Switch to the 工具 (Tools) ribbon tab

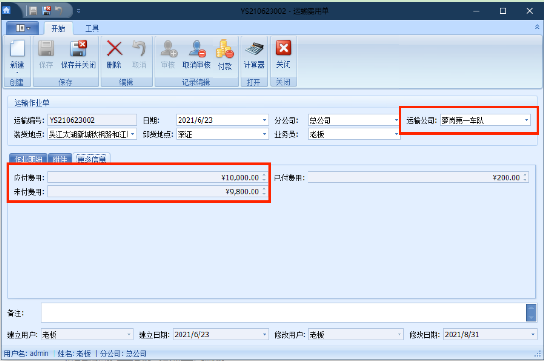point(91,28)
